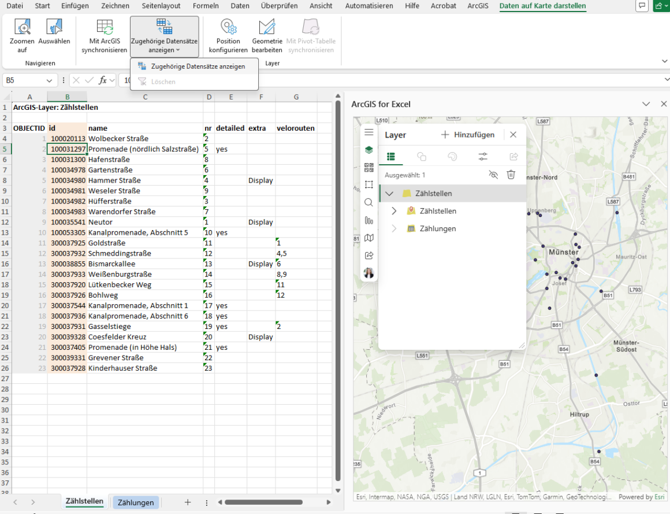Image resolution: width=670 pixels, height=514 pixels.
Task: Switch to the shapes/grouping tab icon
Action: (421, 157)
